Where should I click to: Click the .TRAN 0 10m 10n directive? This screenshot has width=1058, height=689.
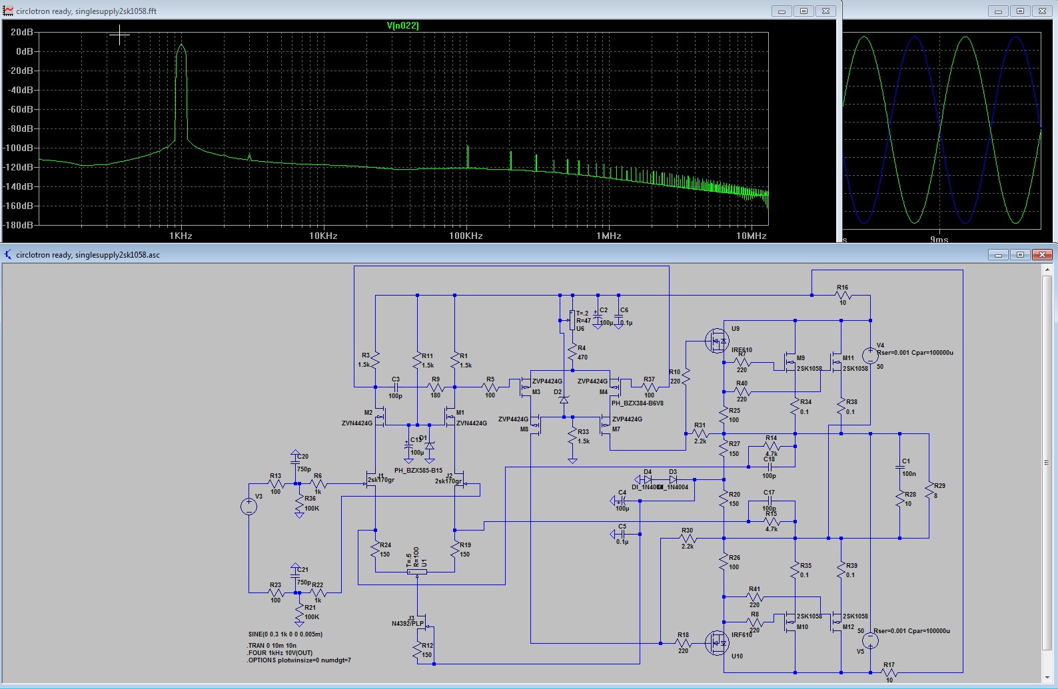pos(271,645)
